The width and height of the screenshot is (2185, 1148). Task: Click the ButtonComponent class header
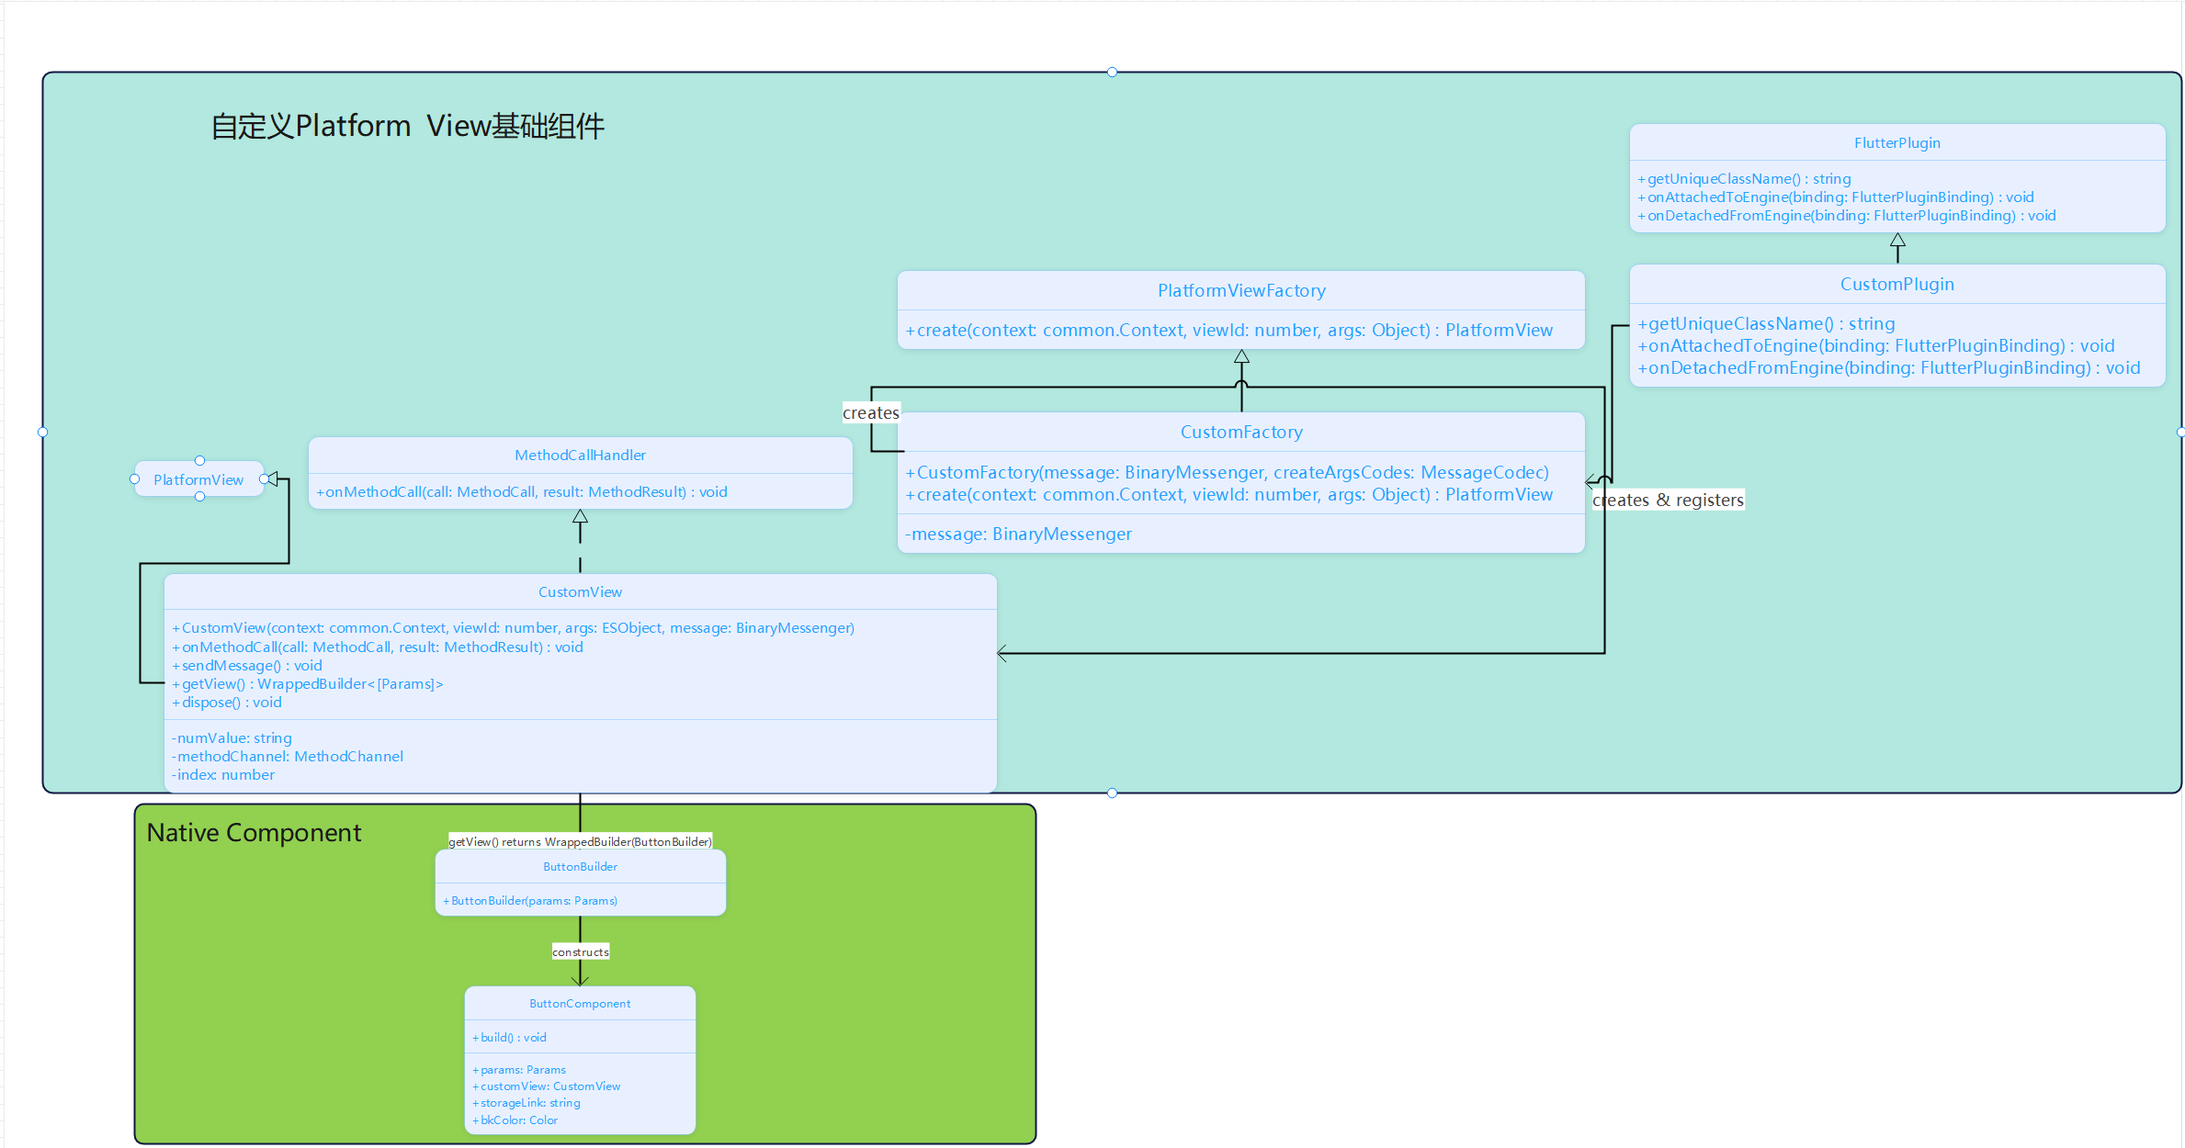click(580, 1004)
